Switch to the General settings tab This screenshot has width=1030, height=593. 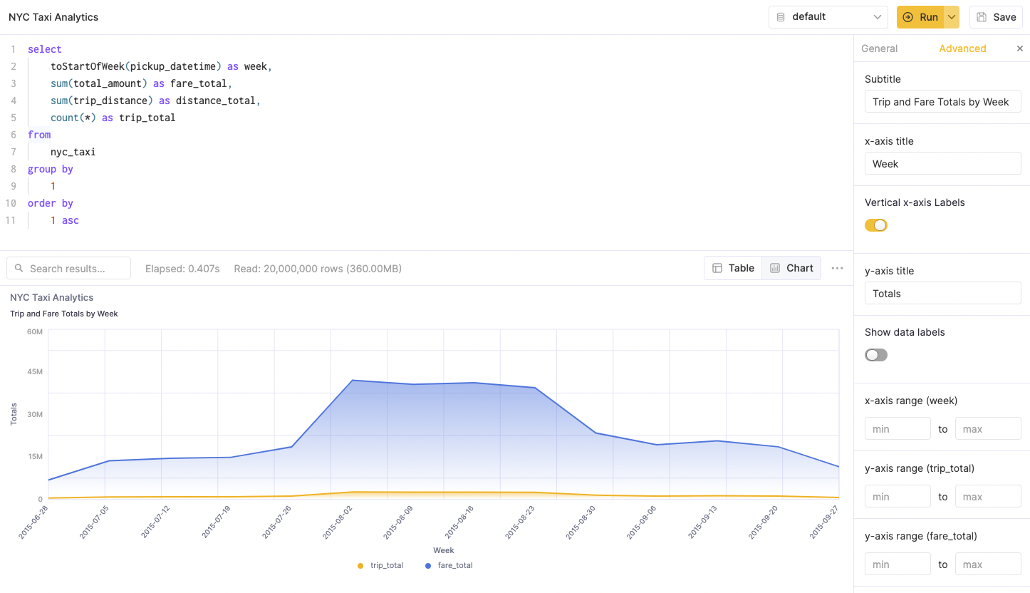click(879, 48)
